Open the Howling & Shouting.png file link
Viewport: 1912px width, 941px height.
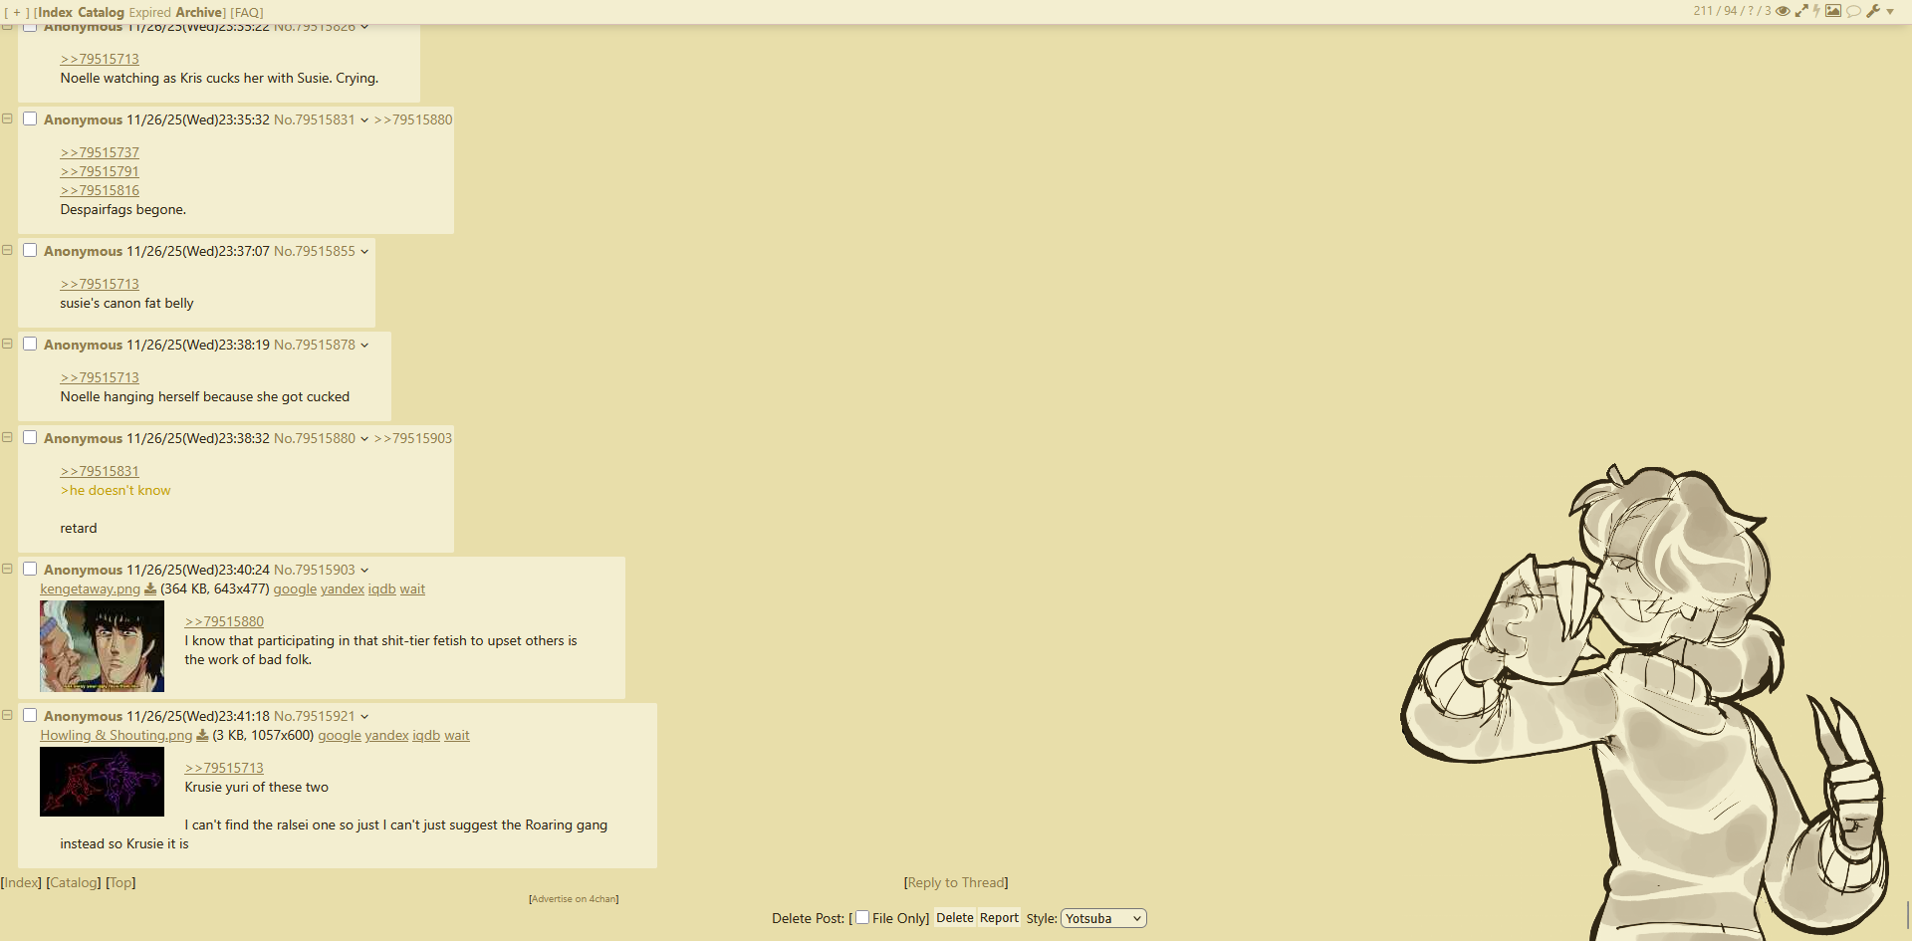[117, 736]
